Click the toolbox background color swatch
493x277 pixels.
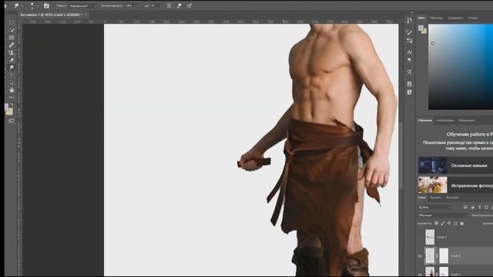click(x=10, y=112)
